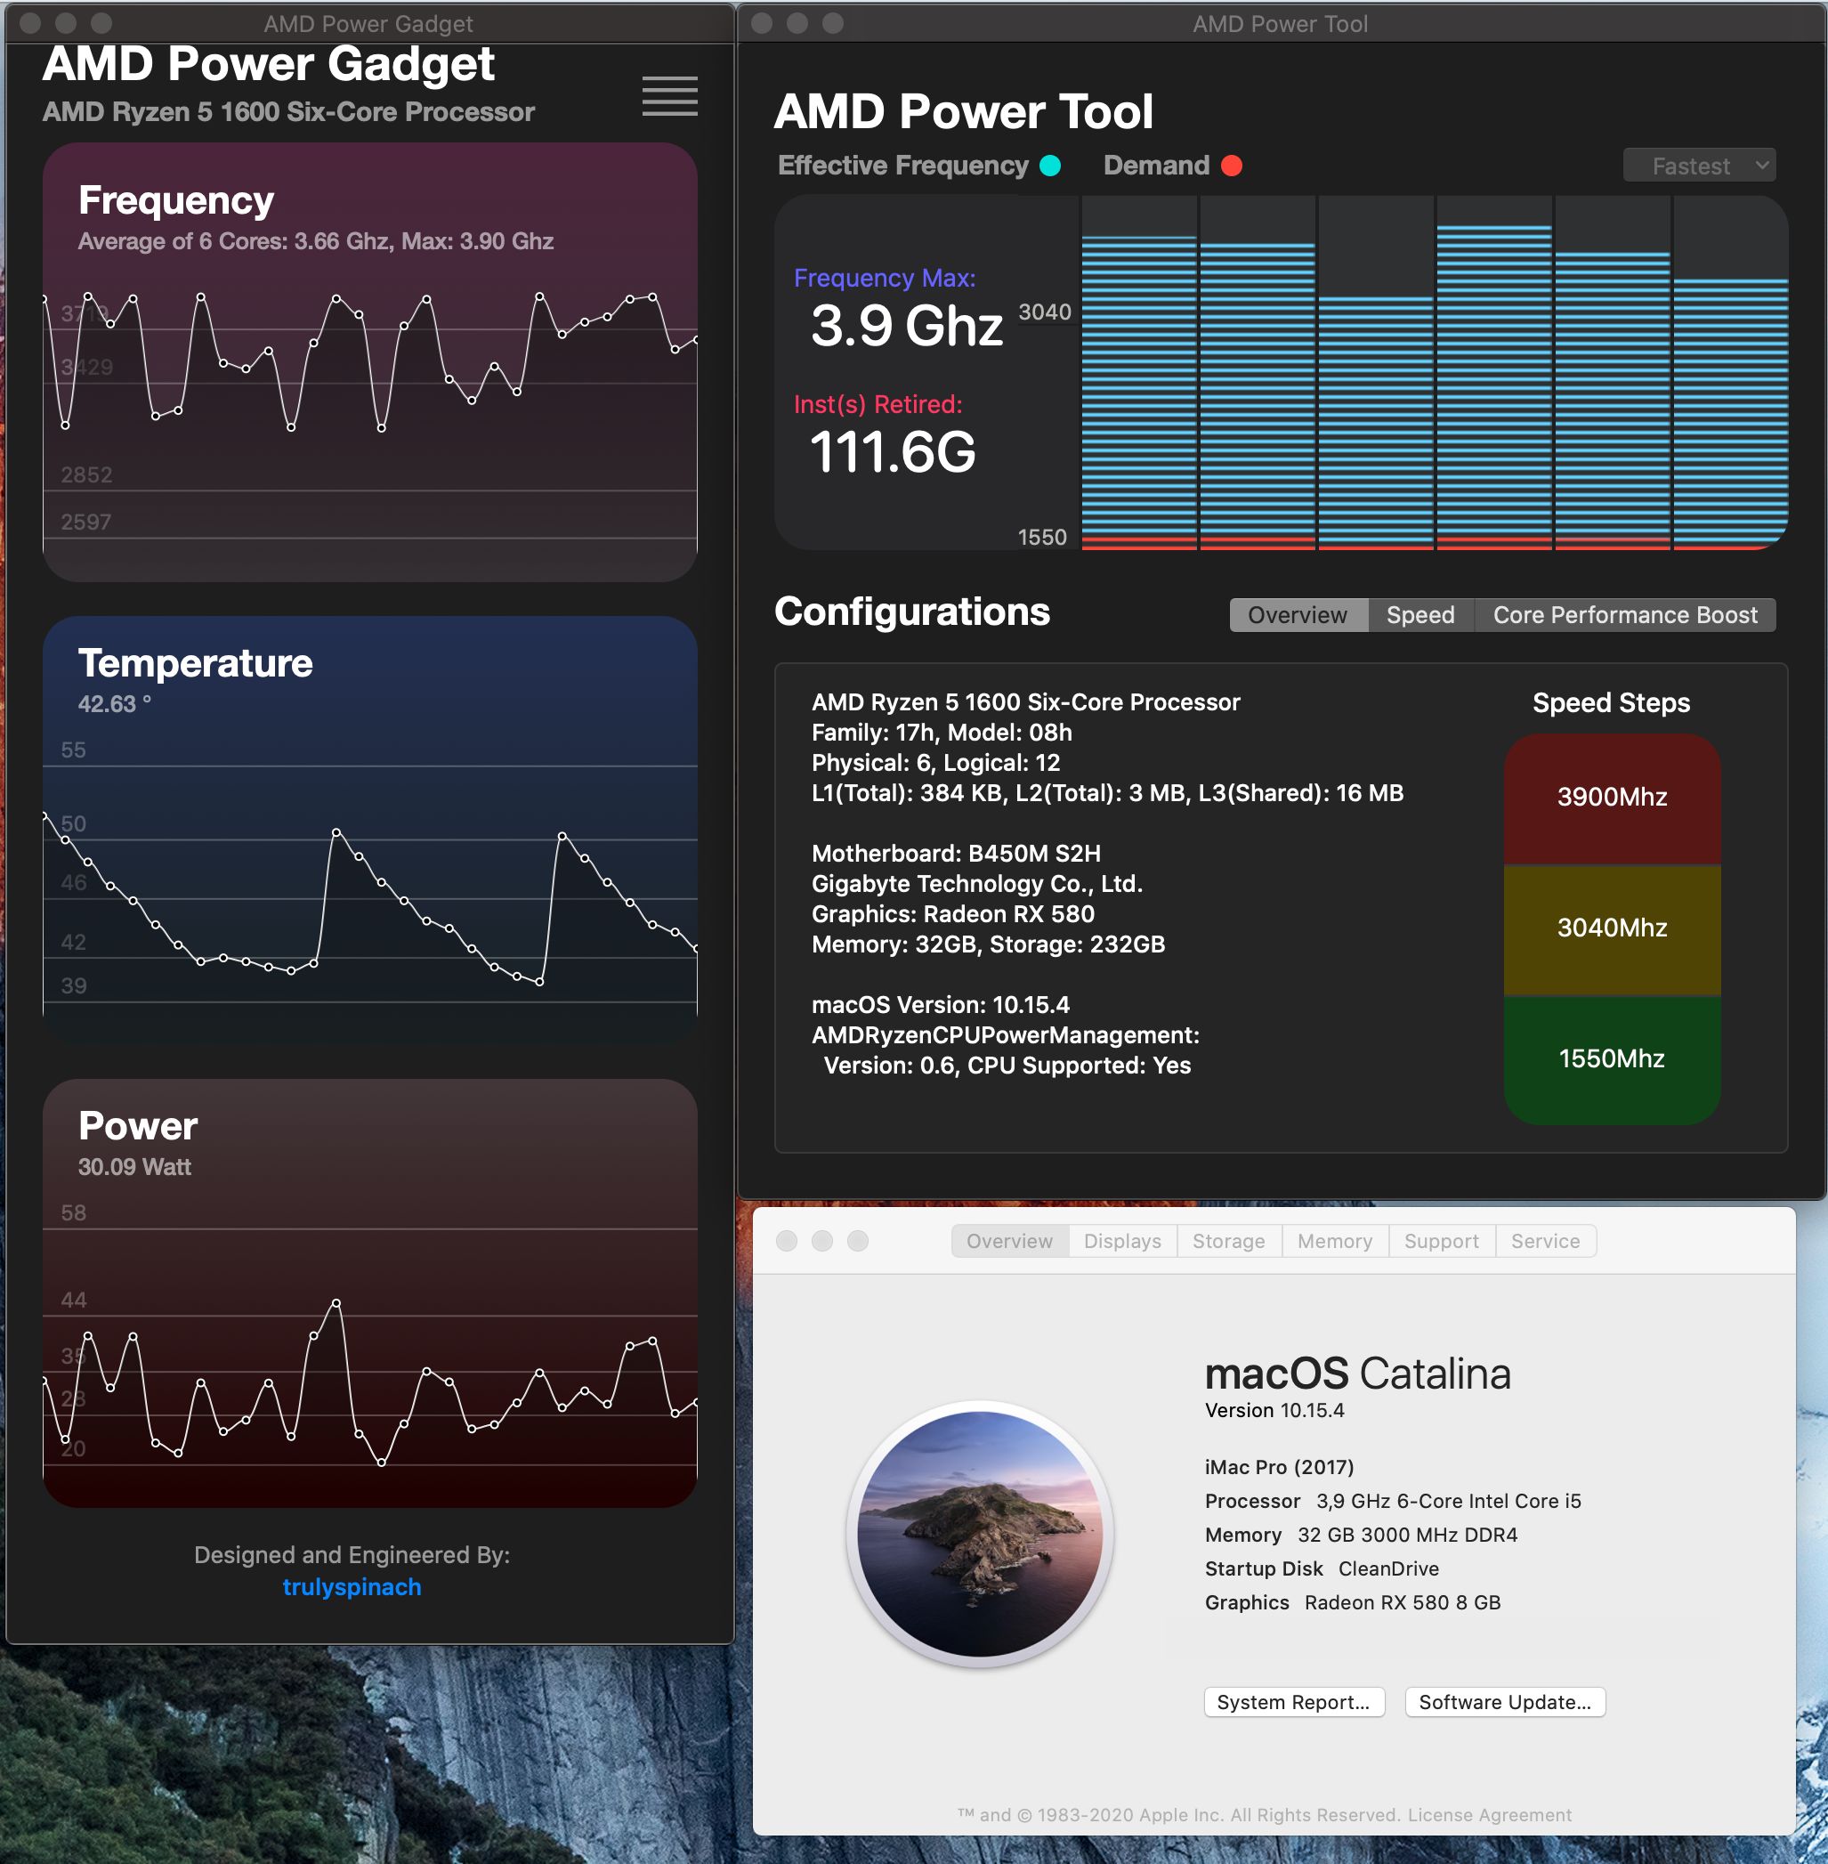Screen dimensions: 1828x1864
Task: Open the Fastest update-speed dropdown
Action: (1698, 166)
